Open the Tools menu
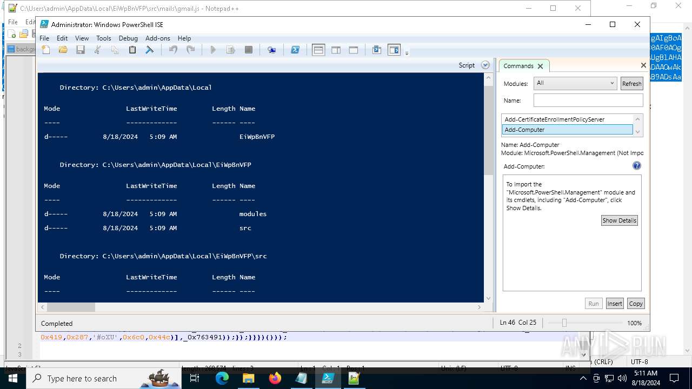 click(x=104, y=38)
